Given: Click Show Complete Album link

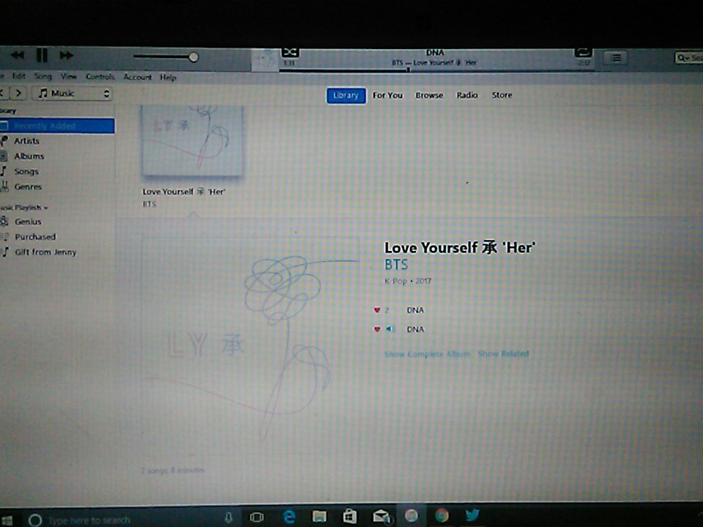Looking at the screenshot, I should 428,354.
